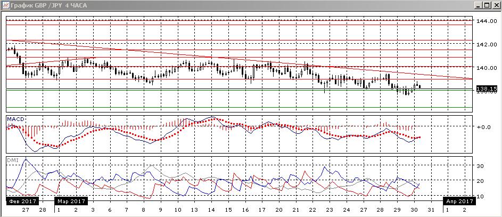Select the current price label 138.15
502x217 pixels.
tap(487, 89)
